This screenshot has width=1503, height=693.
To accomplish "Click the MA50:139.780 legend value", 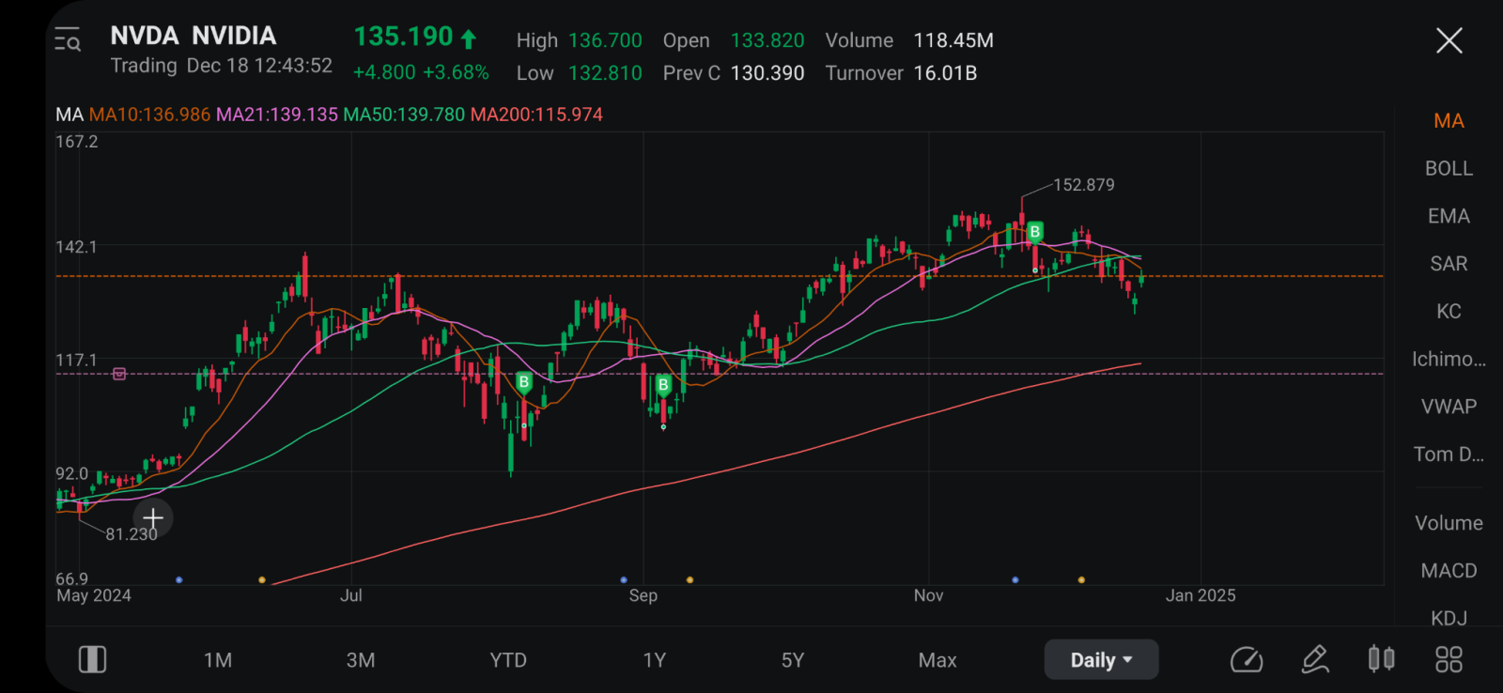I will point(404,115).
